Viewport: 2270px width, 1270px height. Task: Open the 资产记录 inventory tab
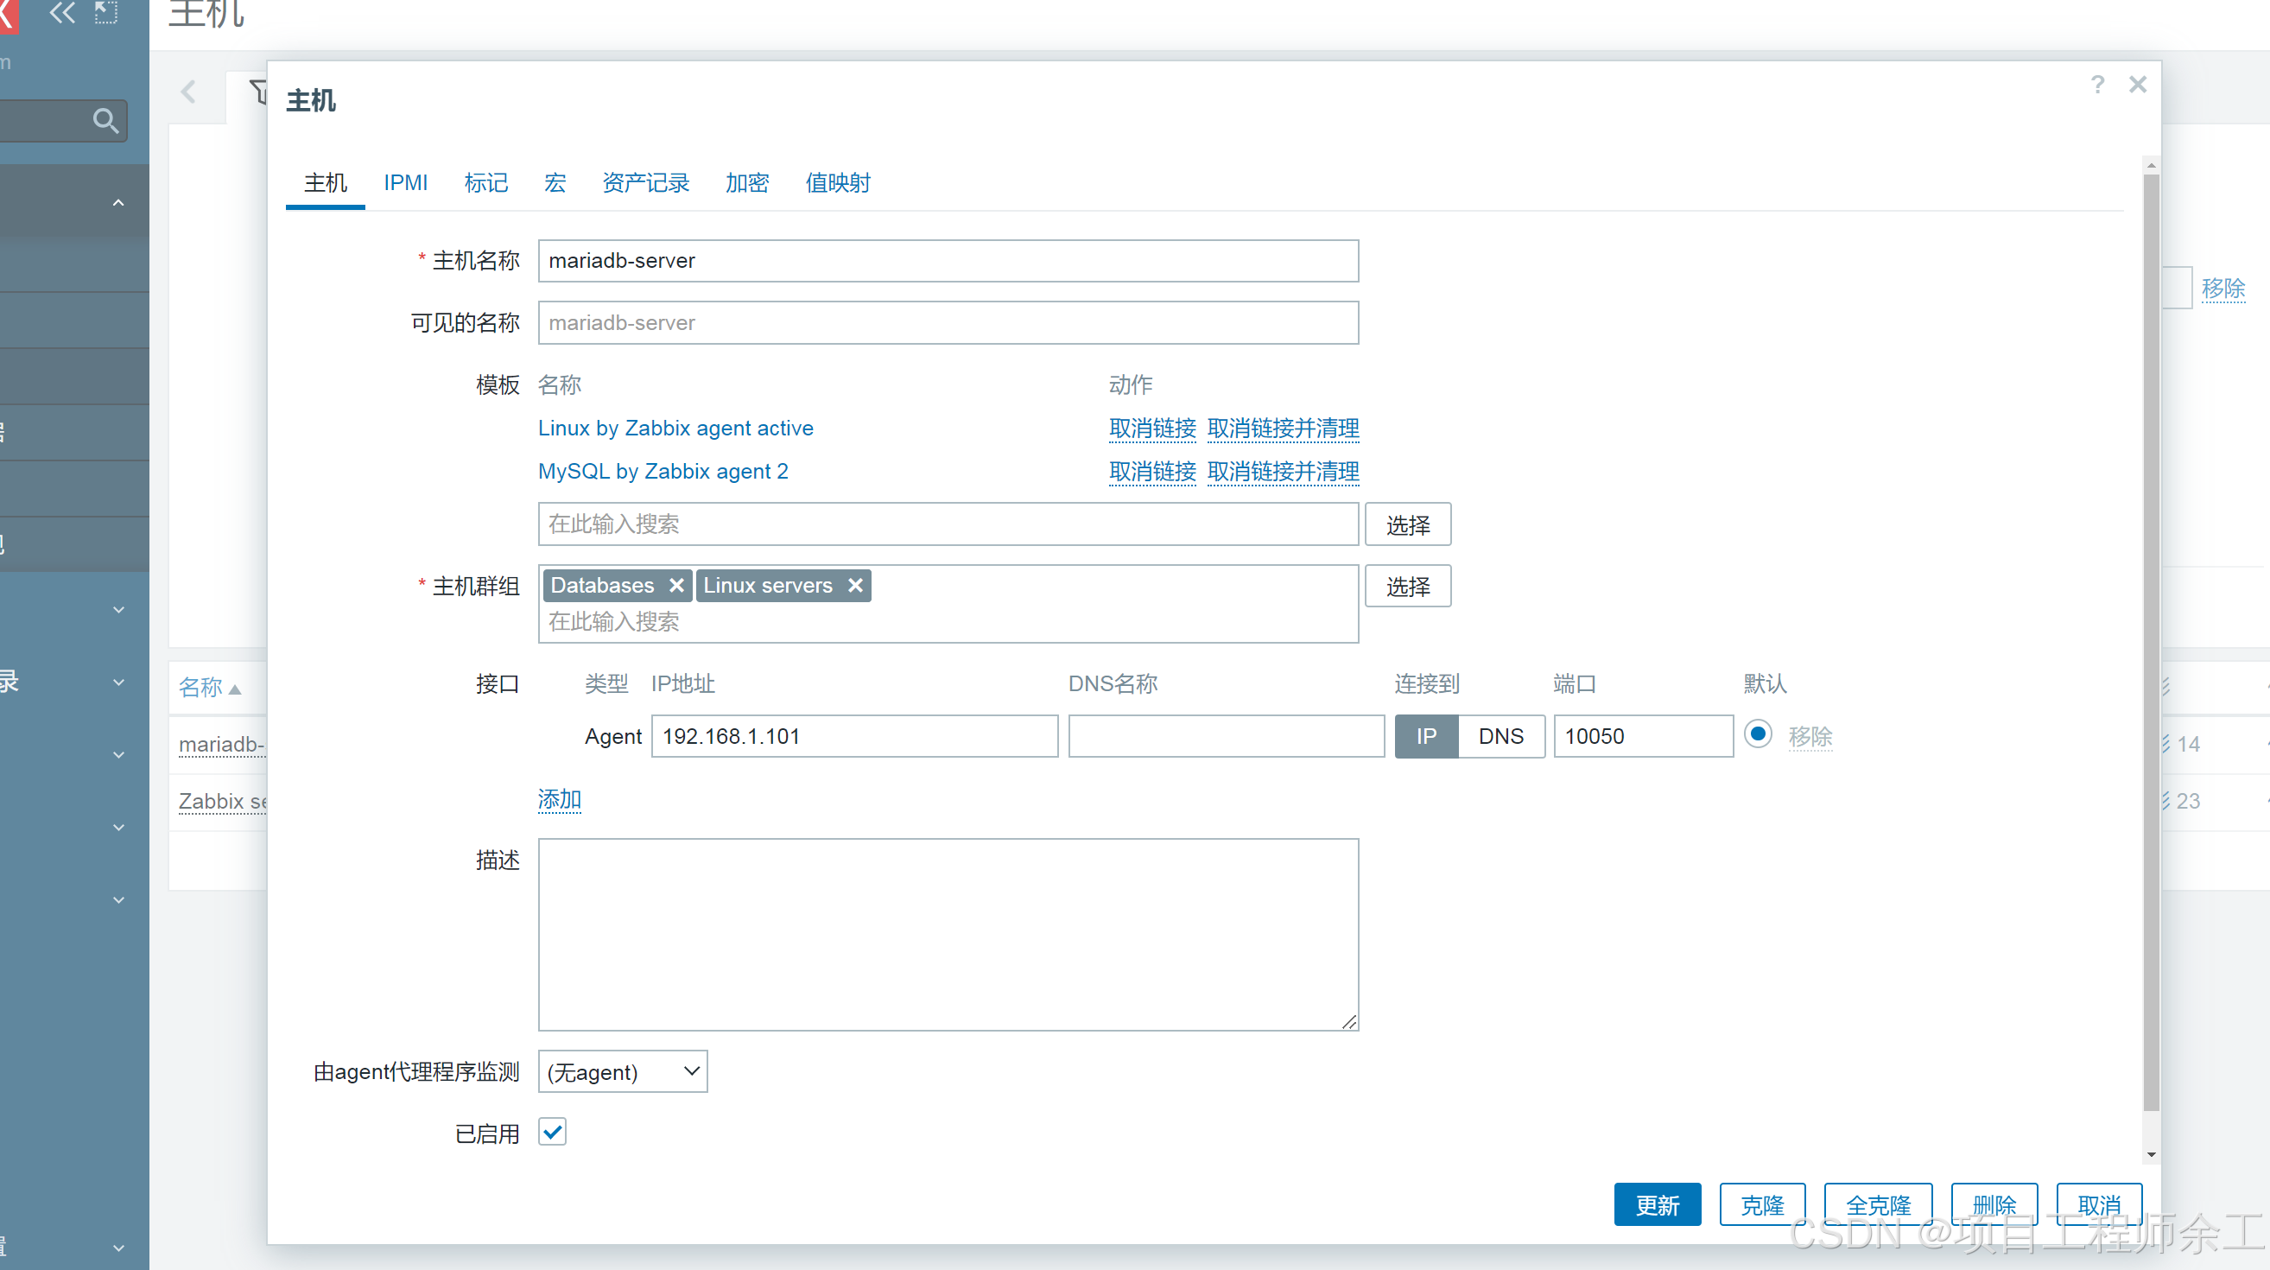click(x=645, y=182)
